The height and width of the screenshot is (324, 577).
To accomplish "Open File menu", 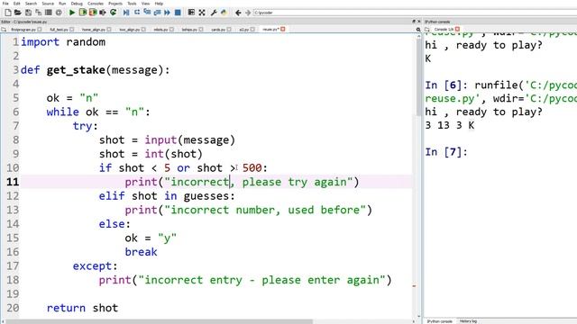I will [5, 4].
